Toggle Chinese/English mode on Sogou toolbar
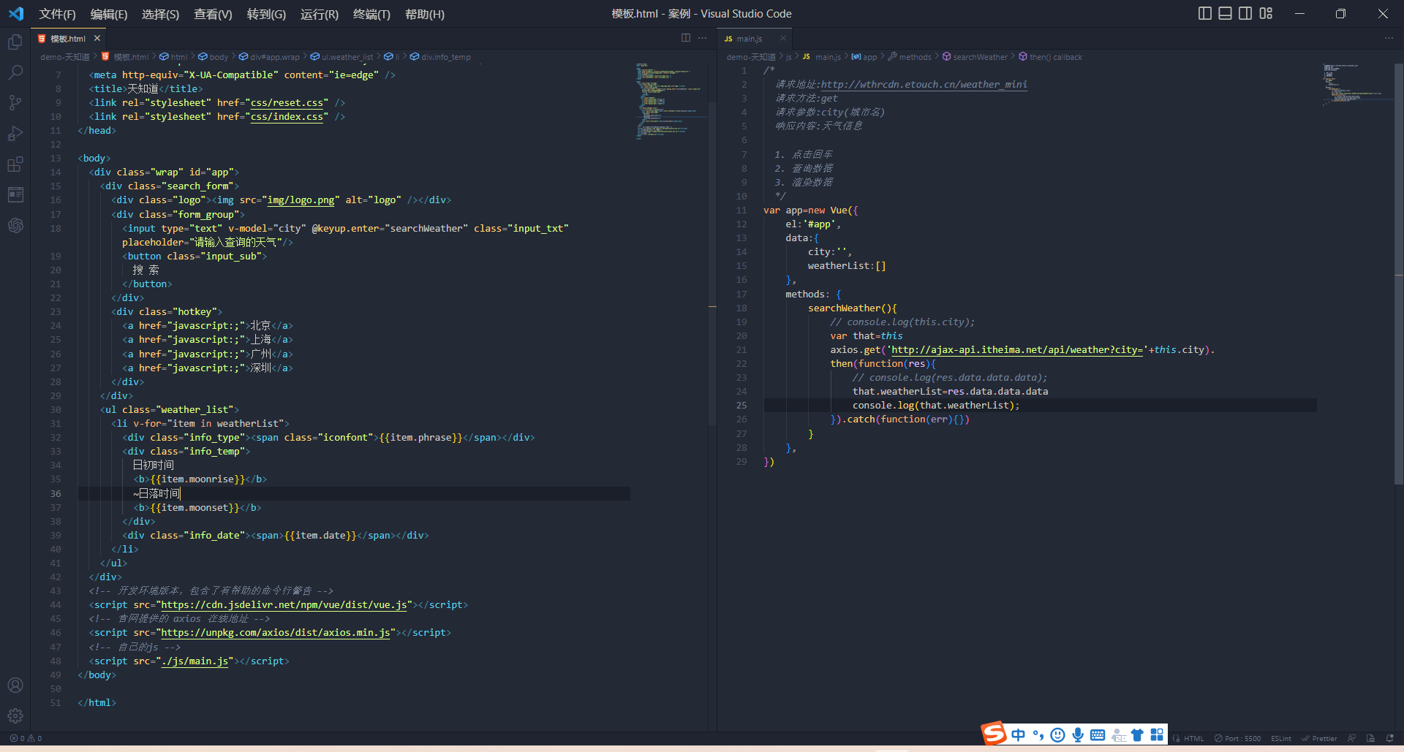Viewport: 1404px width, 752px height. point(1018,734)
